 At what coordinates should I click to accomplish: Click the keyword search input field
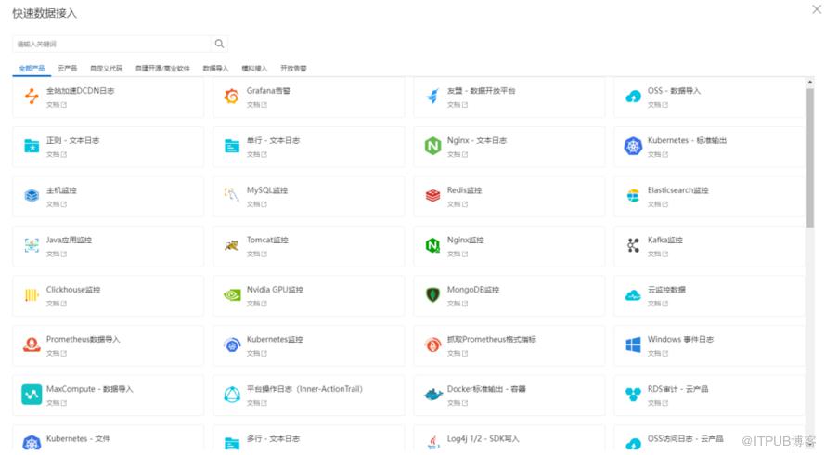111,44
